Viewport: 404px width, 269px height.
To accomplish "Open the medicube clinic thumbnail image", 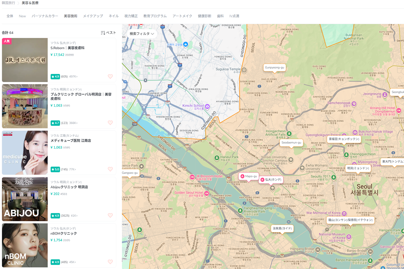I will 25,153.
